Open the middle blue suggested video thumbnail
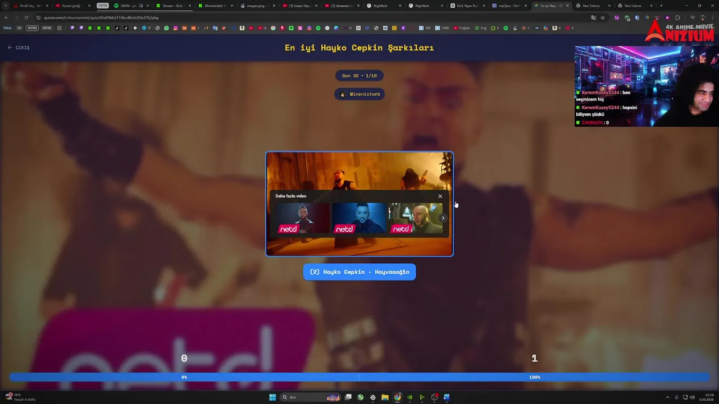 coord(358,219)
